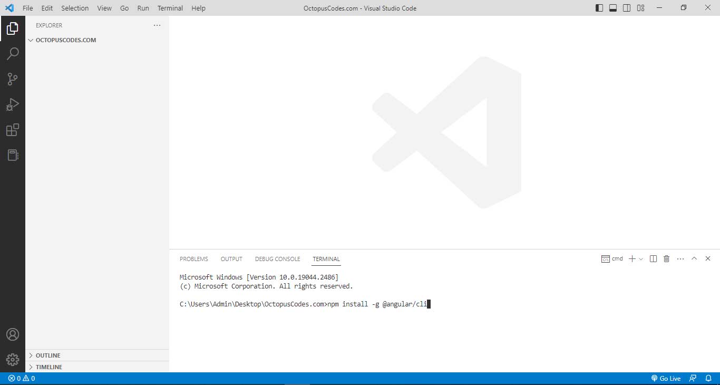The image size is (720, 385).
Task: Open the Run and Debug view
Action: coord(13,104)
